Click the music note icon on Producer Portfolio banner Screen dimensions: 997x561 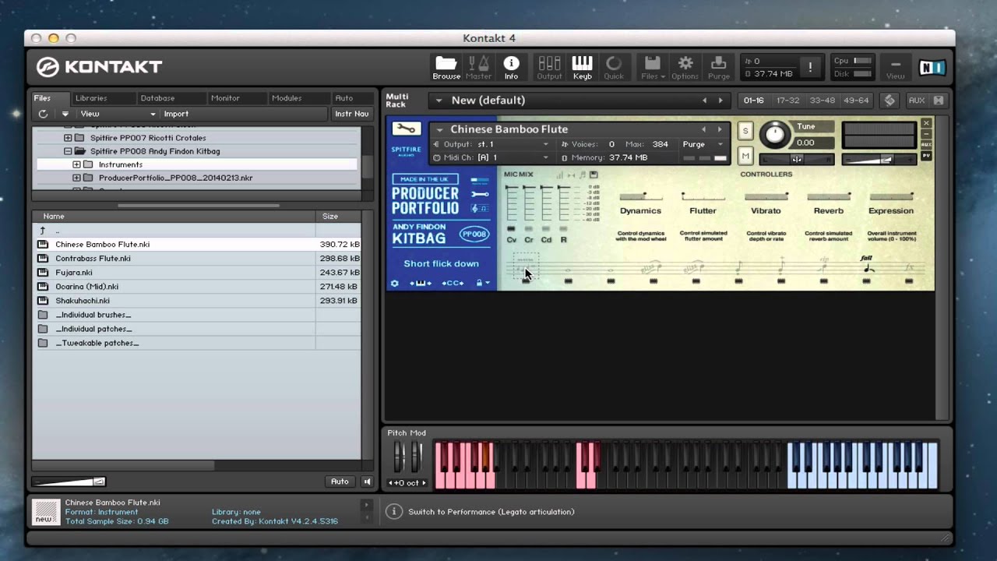point(480,208)
